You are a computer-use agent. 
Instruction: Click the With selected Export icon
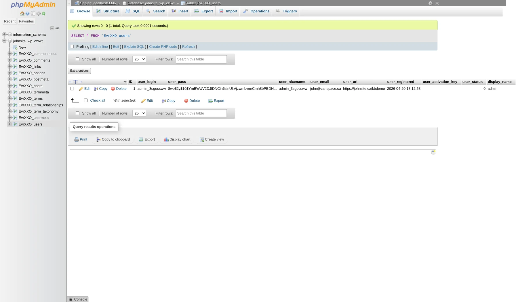pyautogui.click(x=210, y=101)
